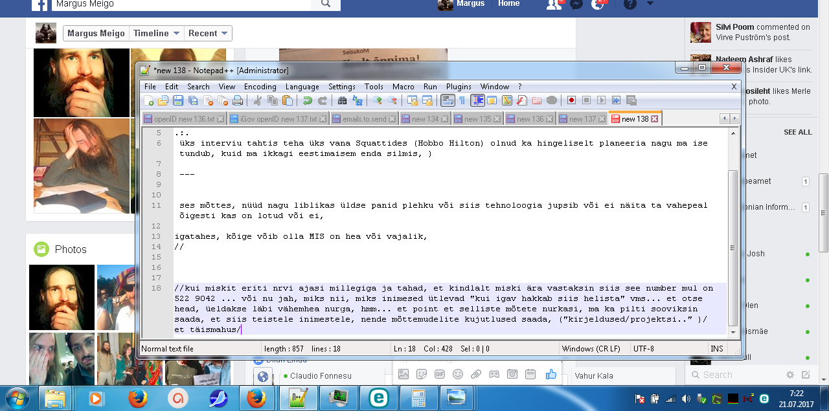The width and height of the screenshot is (829, 411).
Task: Save current file with floppy disk icon
Action: coord(178,100)
